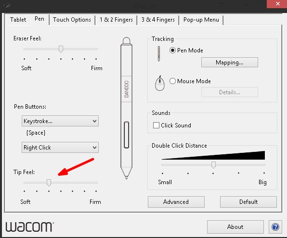Click the mouse icon beside Mouse Mode
The width and height of the screenshot is (287, 238).
160,83
